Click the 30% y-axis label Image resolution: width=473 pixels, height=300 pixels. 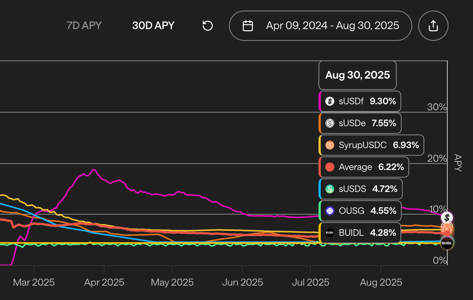tap(437, 107)
